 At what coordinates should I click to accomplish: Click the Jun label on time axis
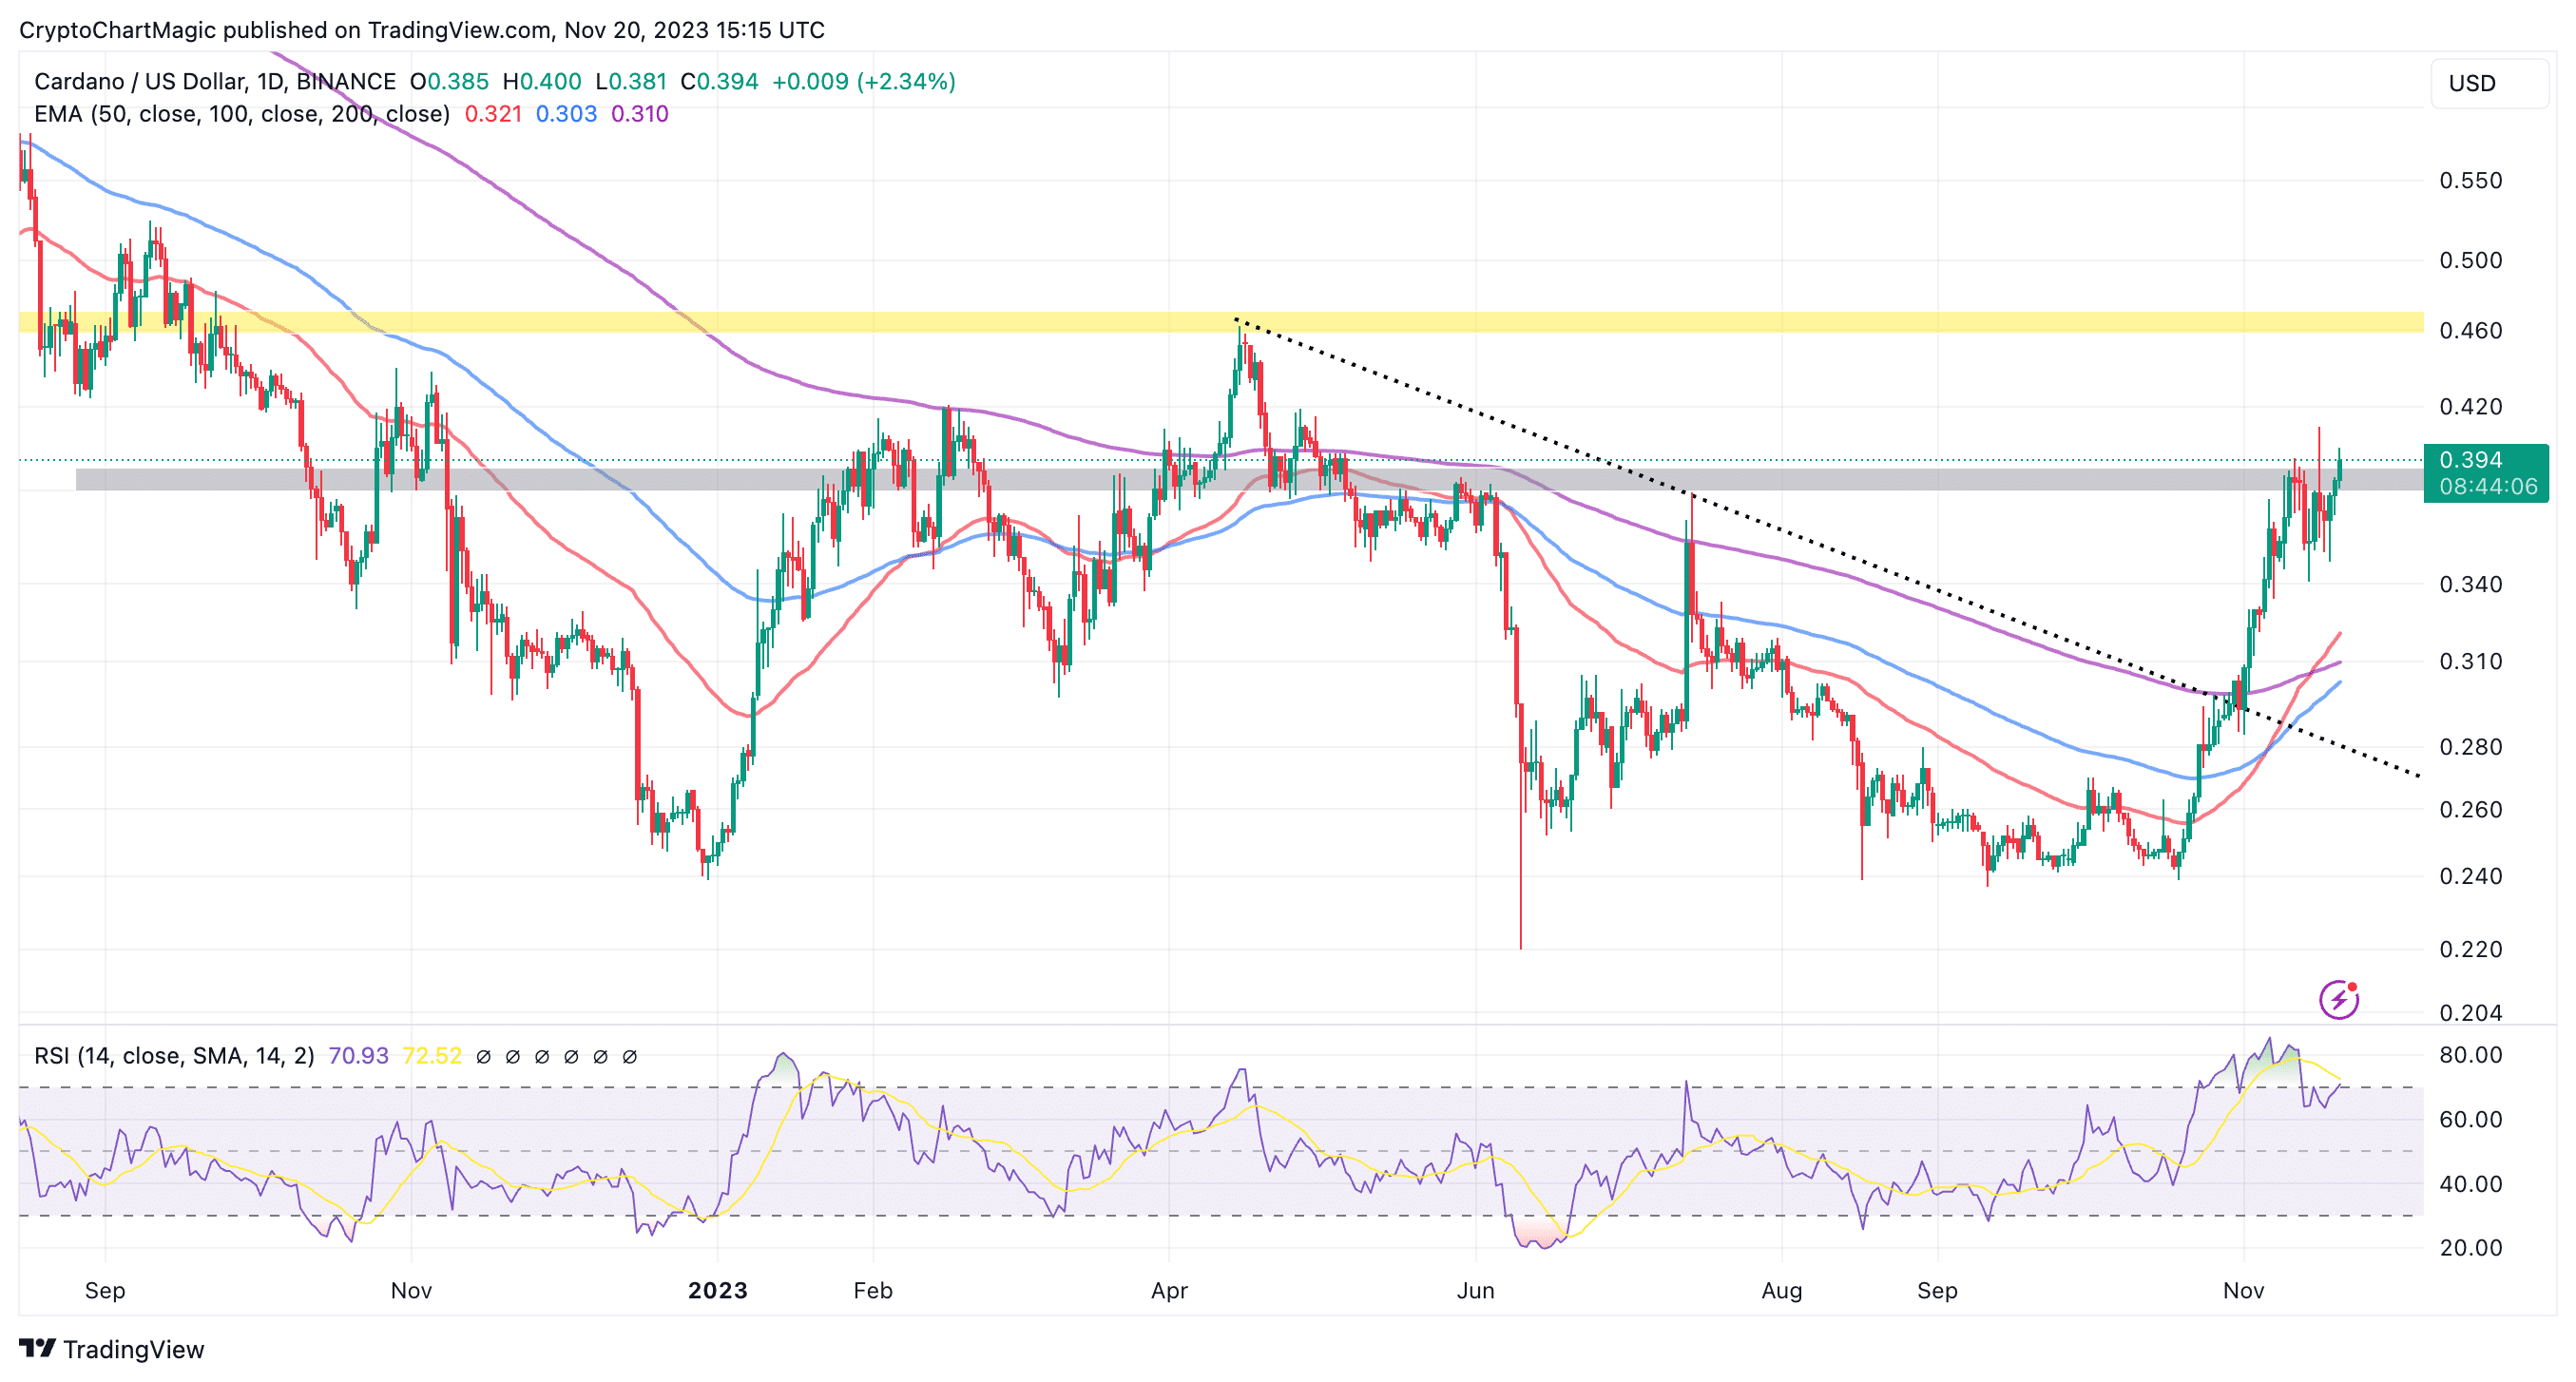1476,1291
